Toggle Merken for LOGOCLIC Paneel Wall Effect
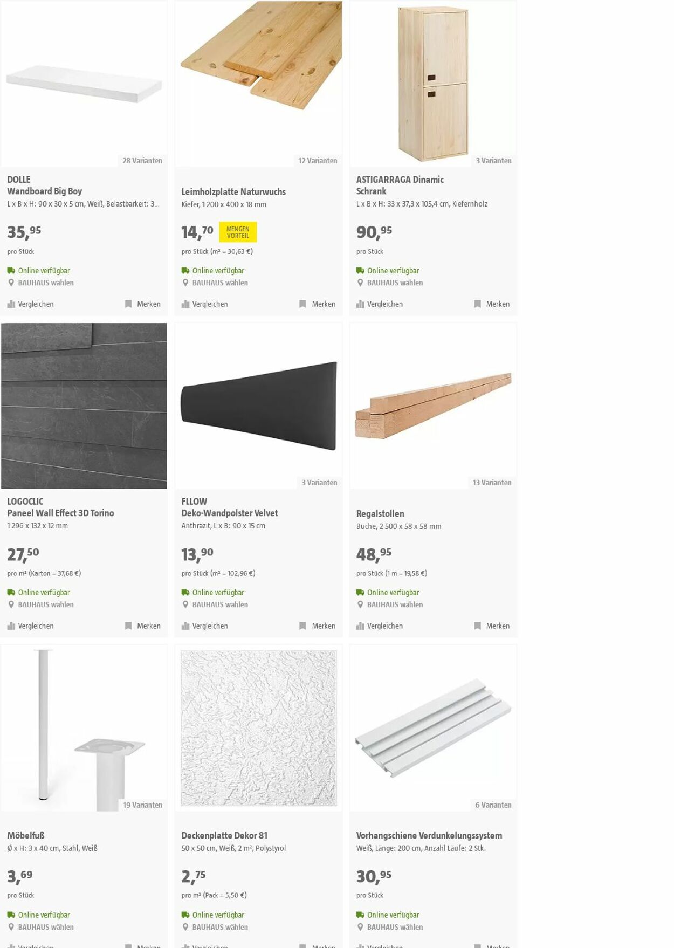This screenshot has width=674, height=948. click(x=143, y=626)
